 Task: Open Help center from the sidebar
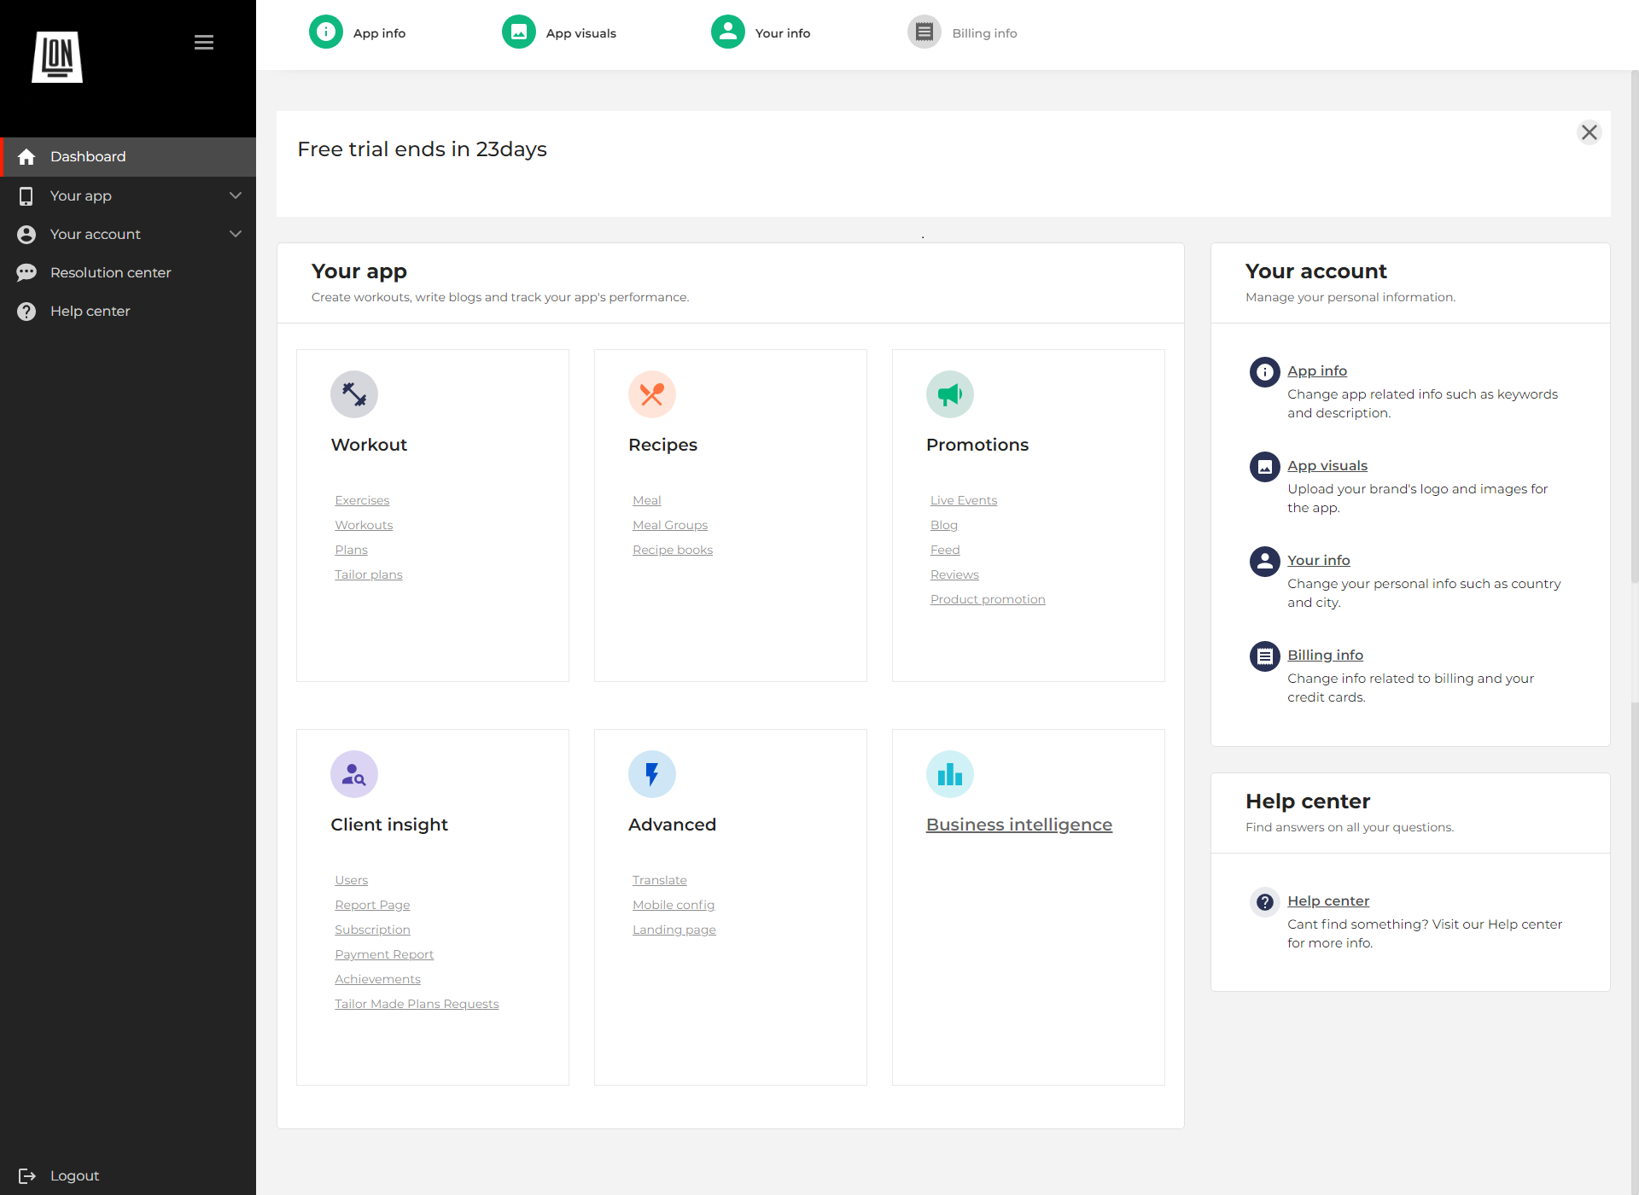(90, 311)
